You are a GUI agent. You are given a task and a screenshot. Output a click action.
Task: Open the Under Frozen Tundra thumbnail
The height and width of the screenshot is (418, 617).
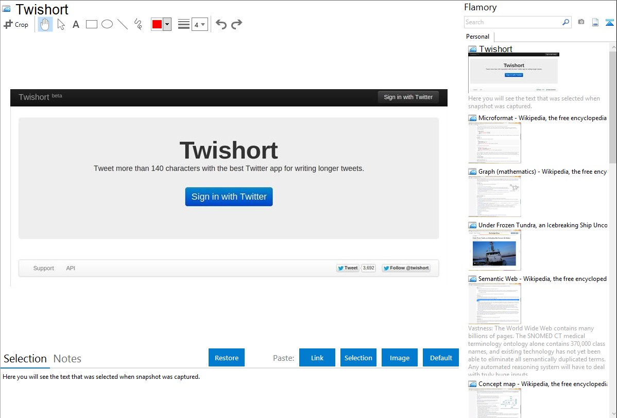click(x=494, y=250)
